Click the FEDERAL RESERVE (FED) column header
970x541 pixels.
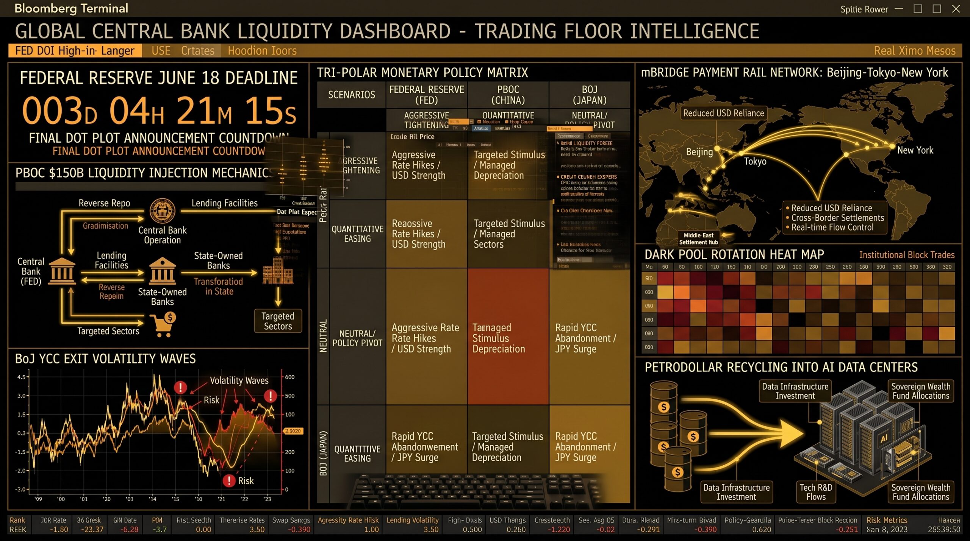(x=426, y=95)
